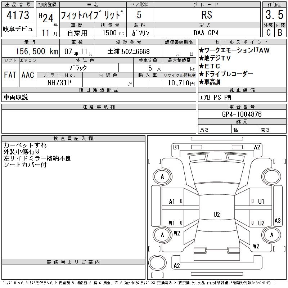The image size is (288, 288).
Task: Select the A3 mark on the side sill
Action: click(277, 220)
